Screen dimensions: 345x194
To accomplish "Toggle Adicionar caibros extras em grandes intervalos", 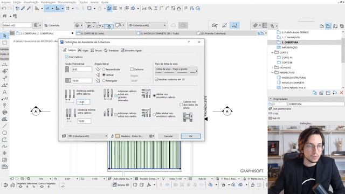I will click(116, 96).
